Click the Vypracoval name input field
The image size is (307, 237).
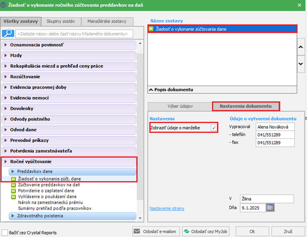pyautogui.click(x=275, y=127)
